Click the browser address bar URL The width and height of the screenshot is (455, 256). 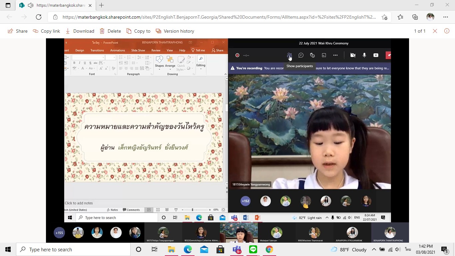[219, 17]
